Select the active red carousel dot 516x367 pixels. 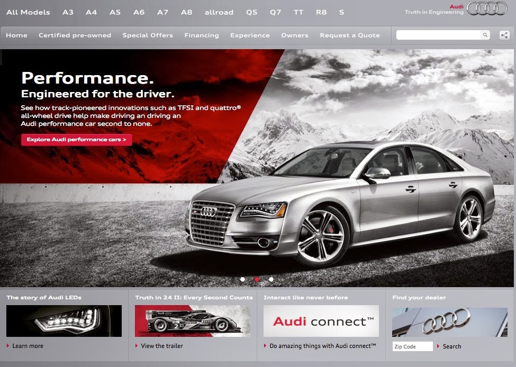click(x=257, y=279)
